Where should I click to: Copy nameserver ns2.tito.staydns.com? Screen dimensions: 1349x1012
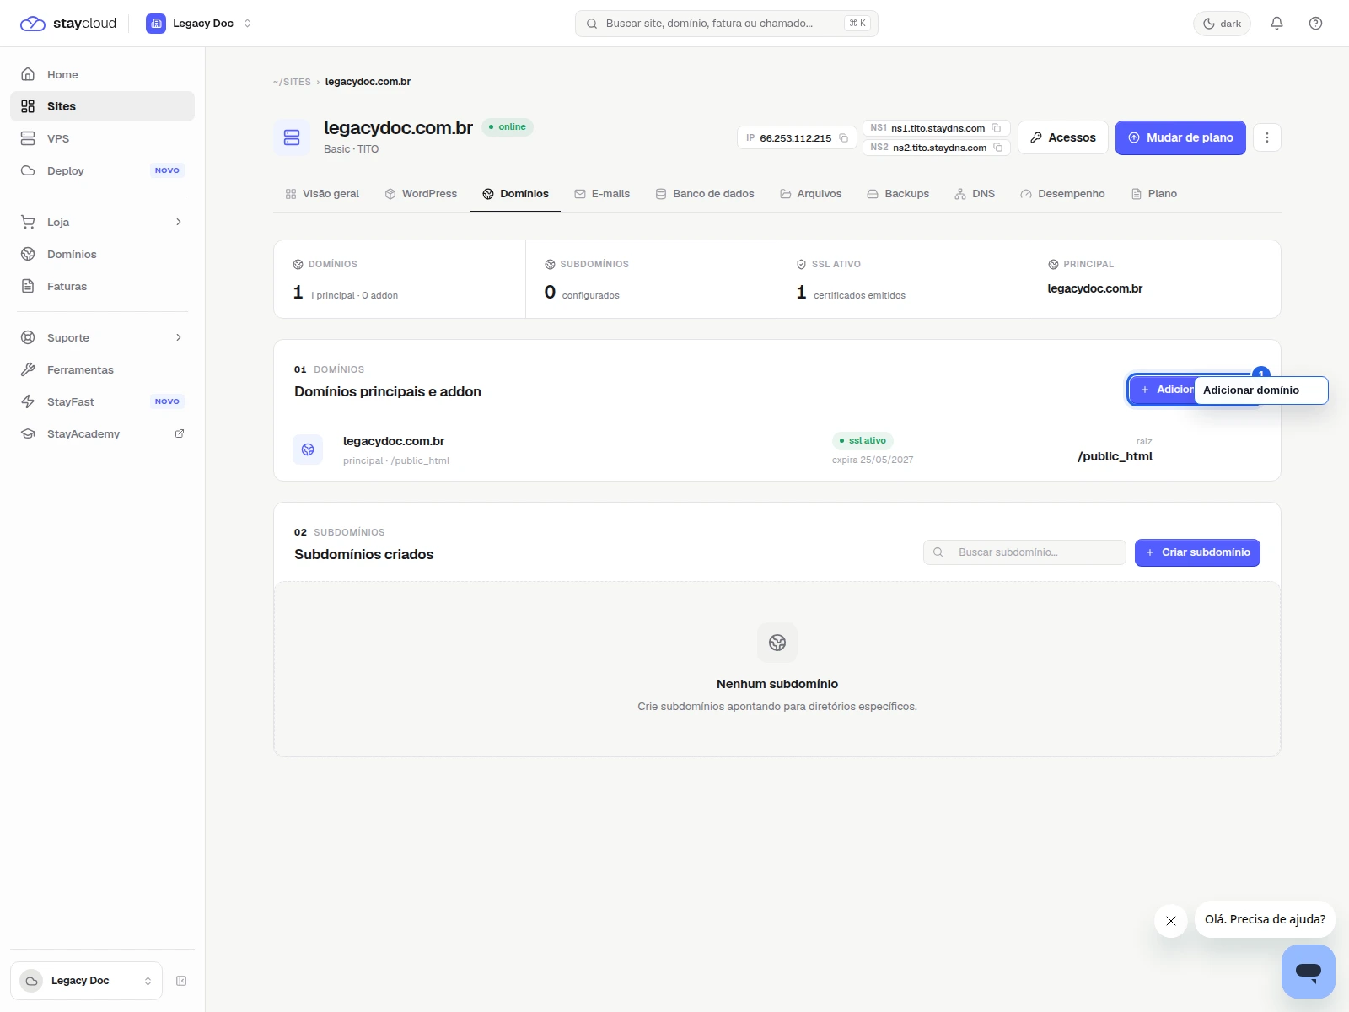coord(997,148)
